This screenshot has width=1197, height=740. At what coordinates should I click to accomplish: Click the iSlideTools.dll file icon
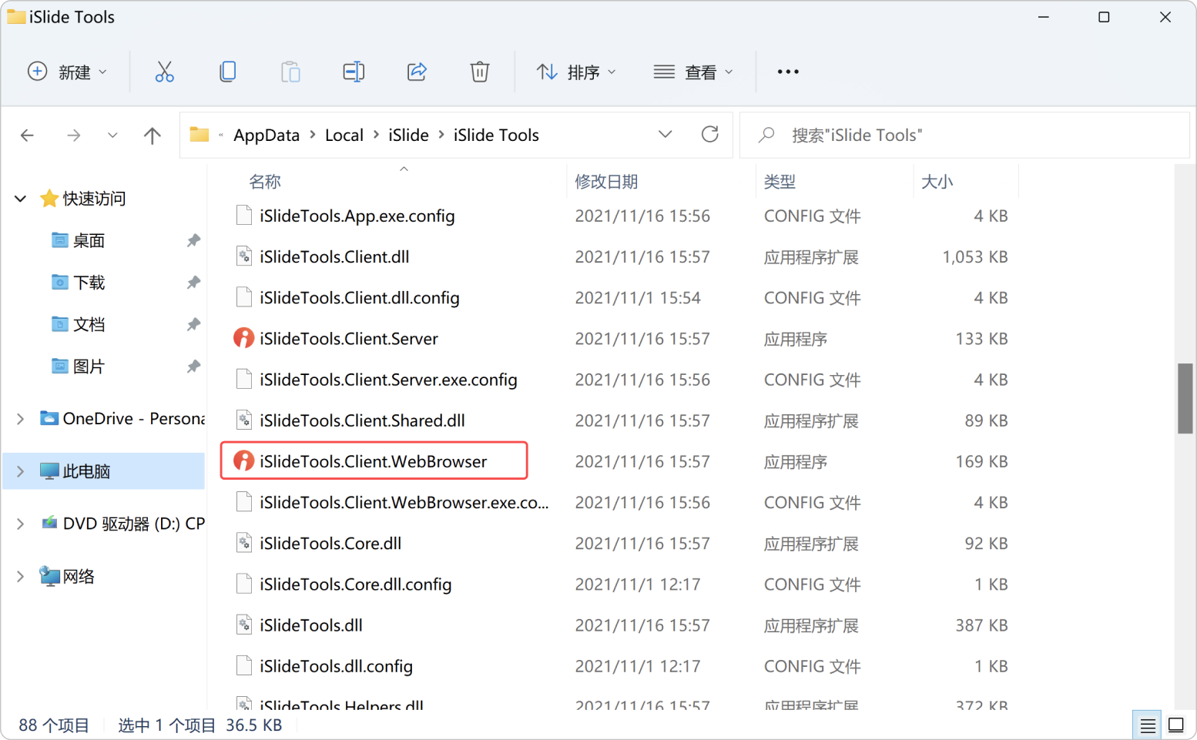(x=243, y=624)
